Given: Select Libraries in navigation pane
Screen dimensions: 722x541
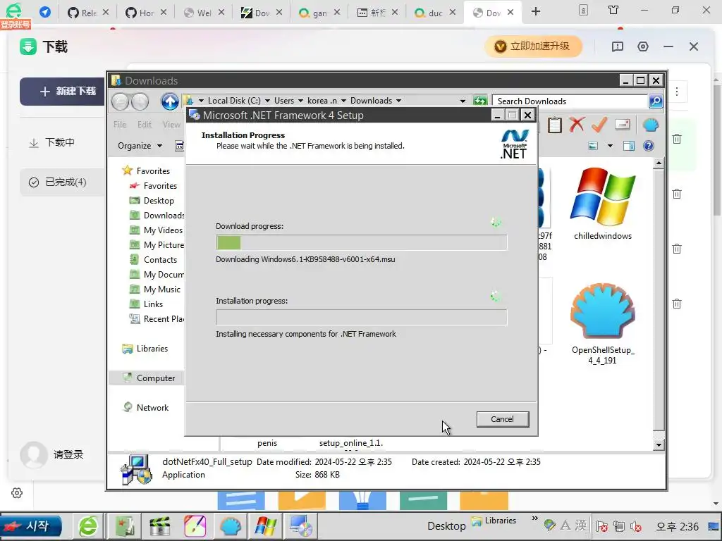Looking at the screenshot, I should 145,349.
